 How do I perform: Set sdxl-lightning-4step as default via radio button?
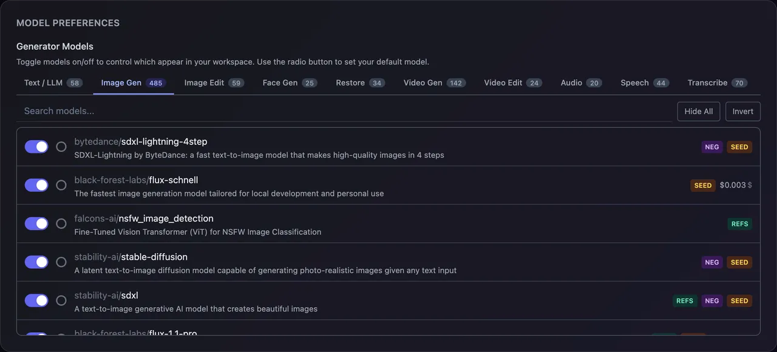coord(61,146)
